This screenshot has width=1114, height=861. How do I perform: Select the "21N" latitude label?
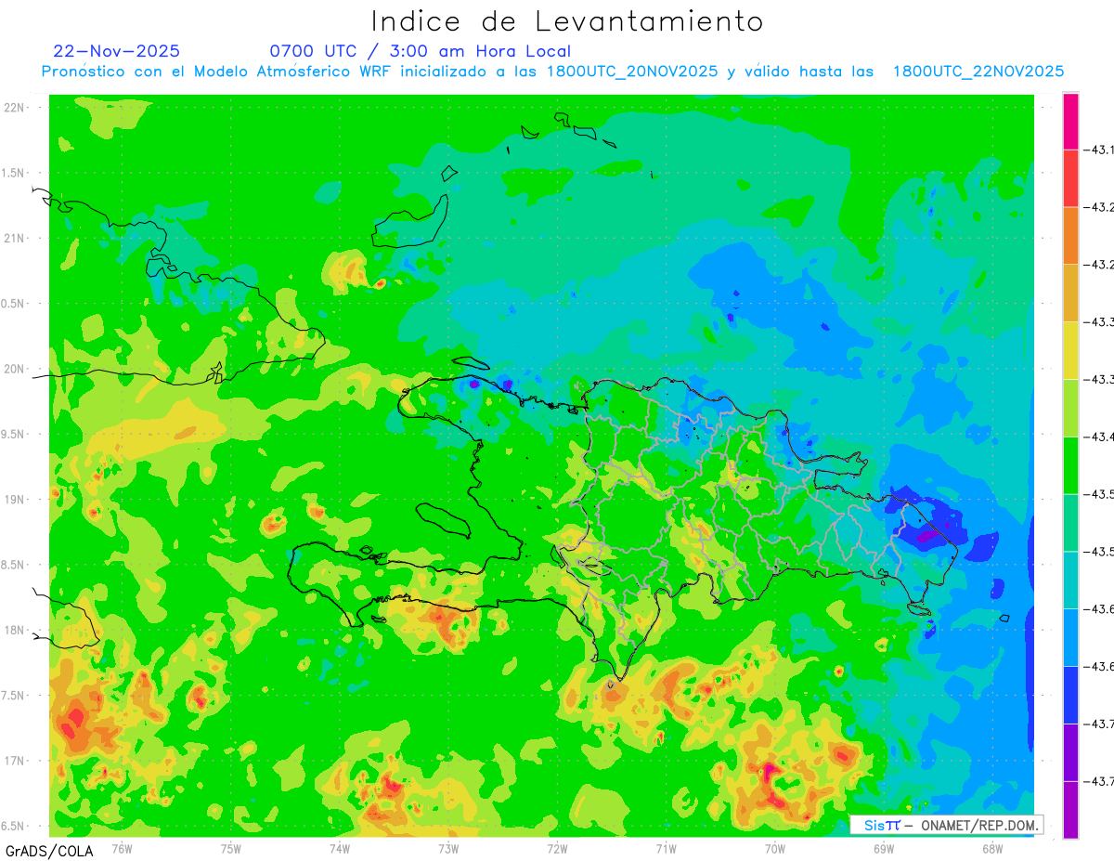click(x=15, y=238)
